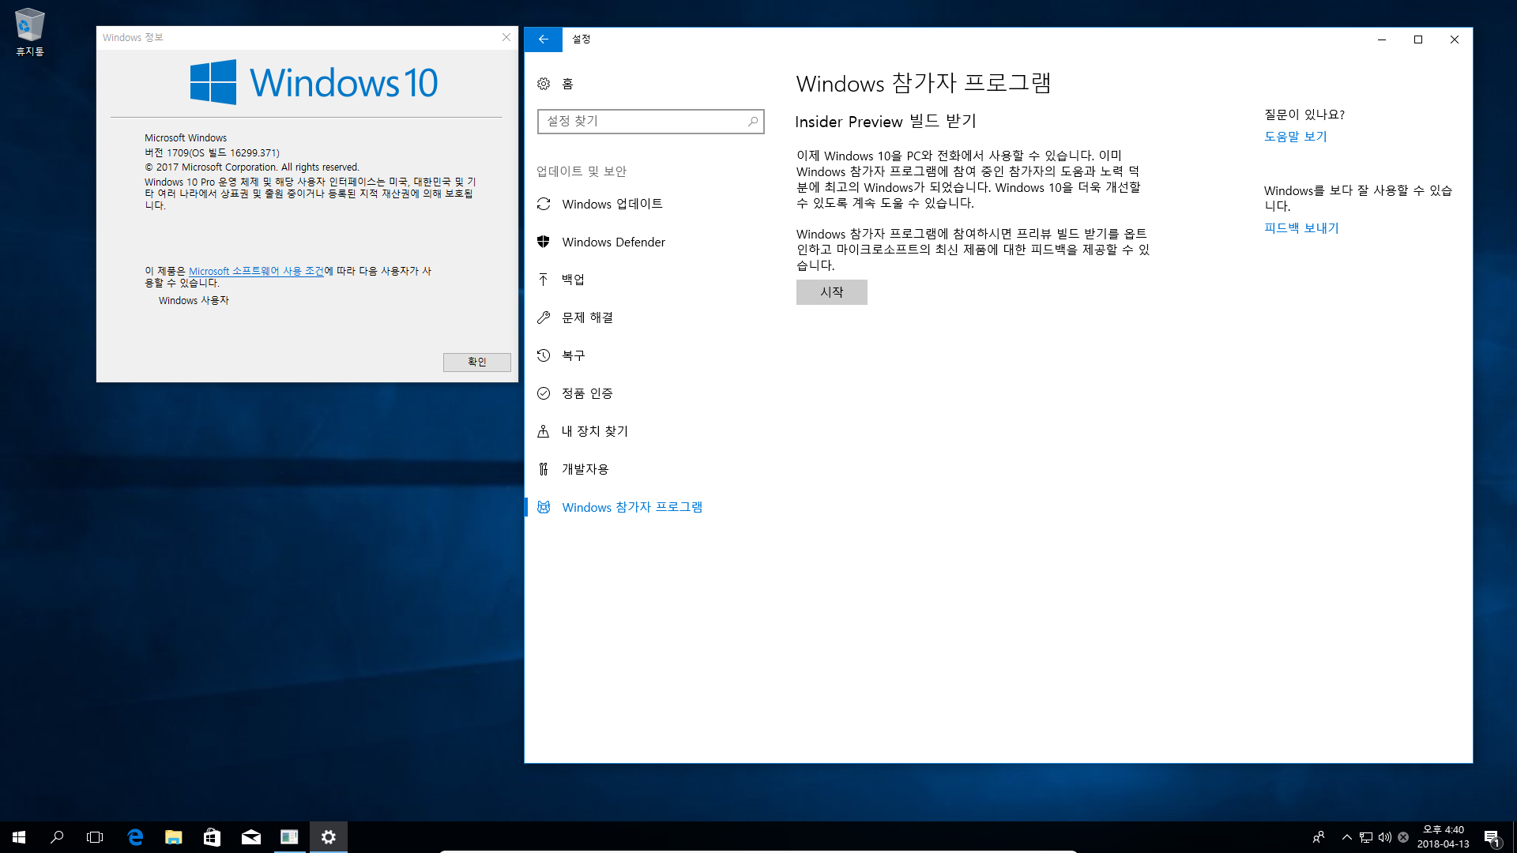Click the version 1709 build text
This screenshot has width=1517, height=853.
point(212,152)
